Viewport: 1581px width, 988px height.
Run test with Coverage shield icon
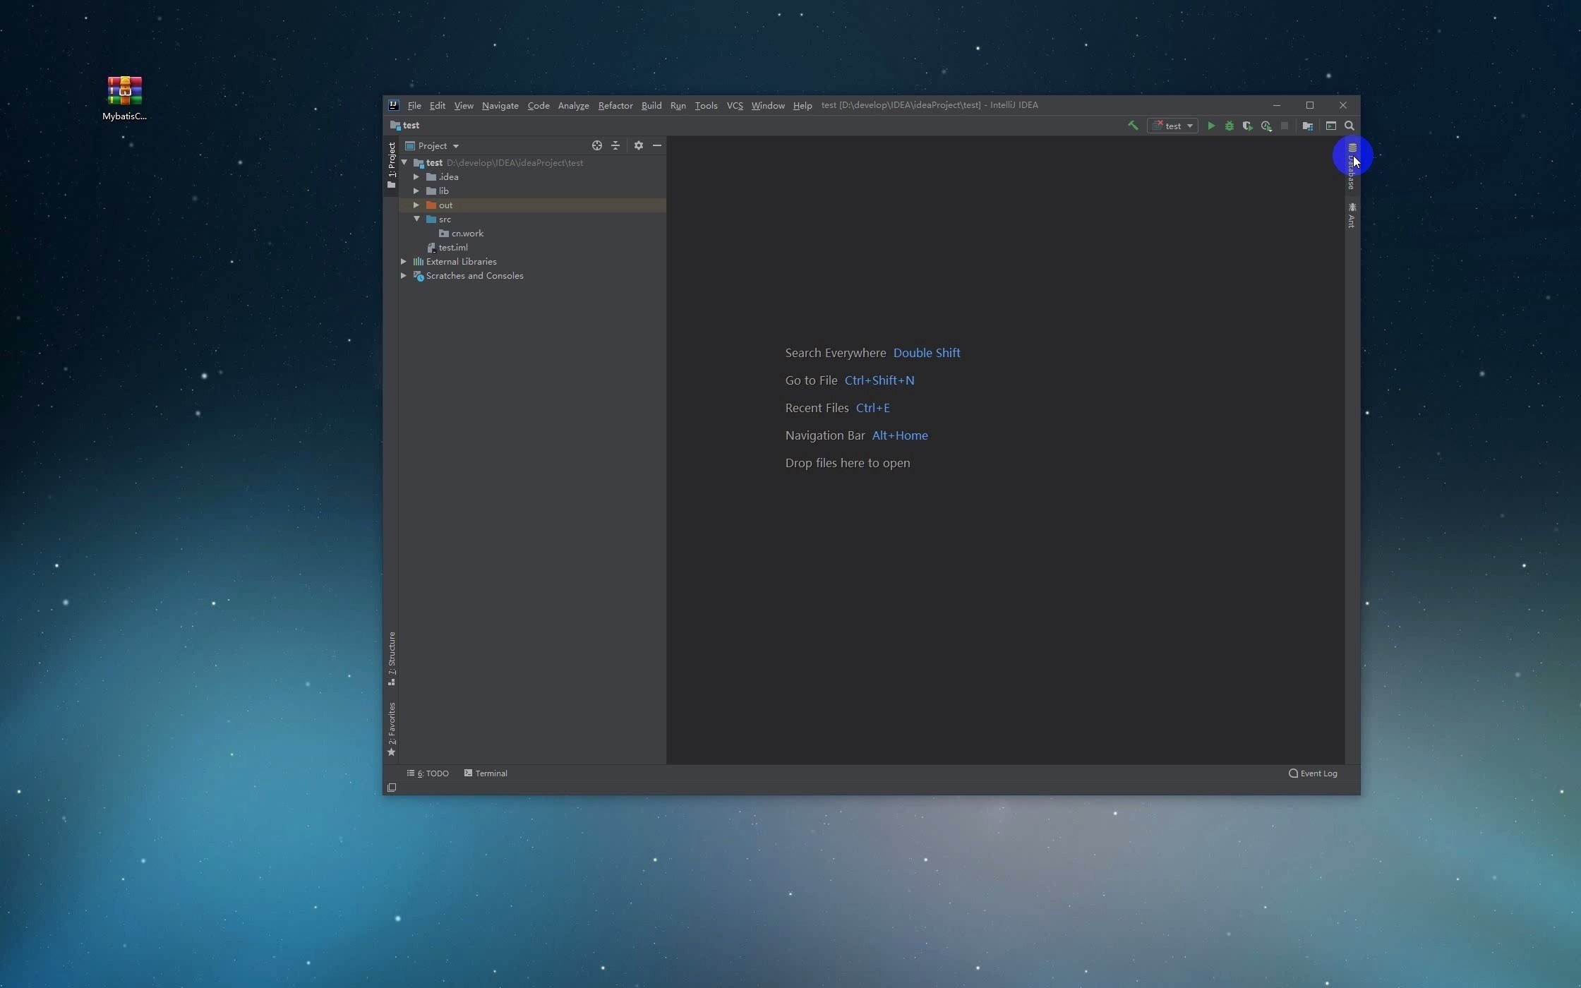[1248, 126]
